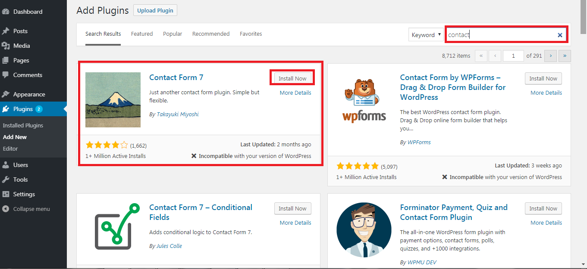The width and height of the screenshot is (587, 269).
Task: Click WPForms five-star rating
Action: tap(358, 166)
